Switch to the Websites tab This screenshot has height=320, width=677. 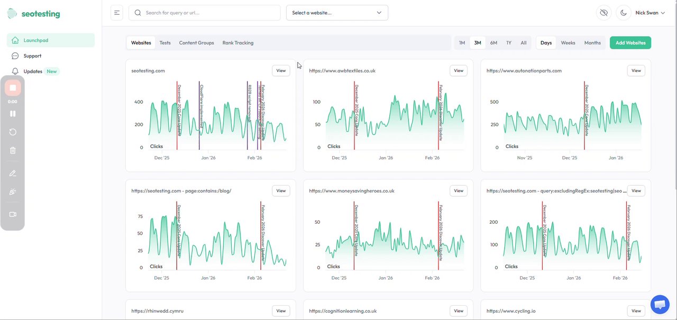(x=141, y=43)
